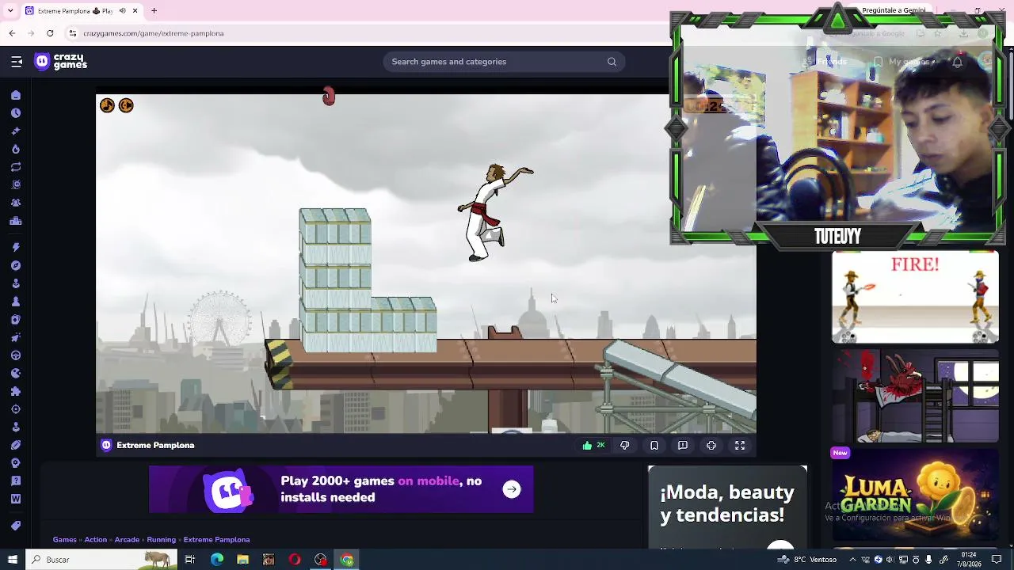Go back to the previous page
The height and width of the screenshot is (570, 1014).
pyautogui.click(x=12, y=33)
